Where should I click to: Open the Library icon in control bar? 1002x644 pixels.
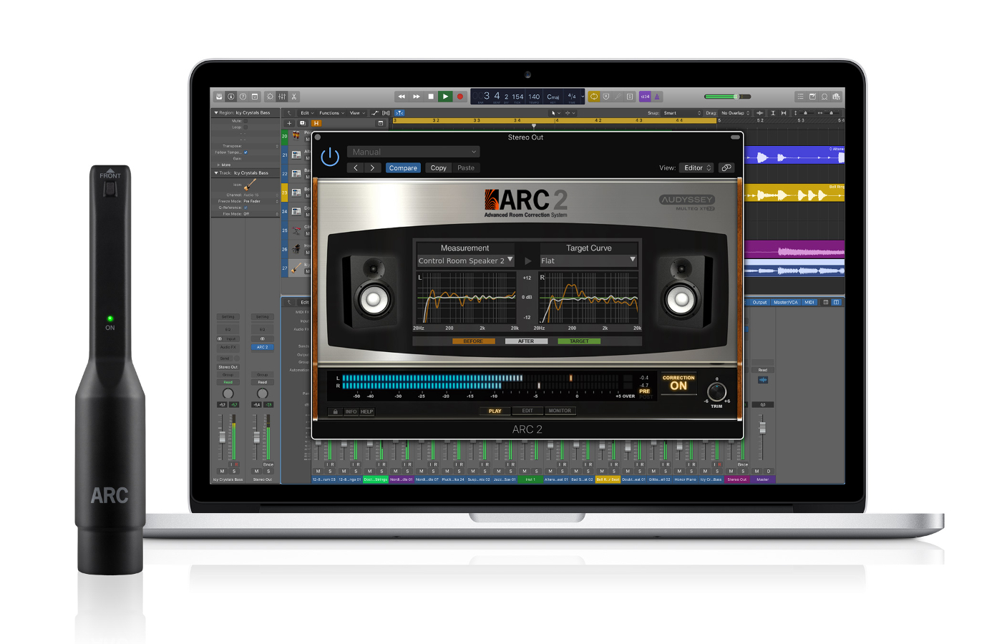tap(219, 97)
